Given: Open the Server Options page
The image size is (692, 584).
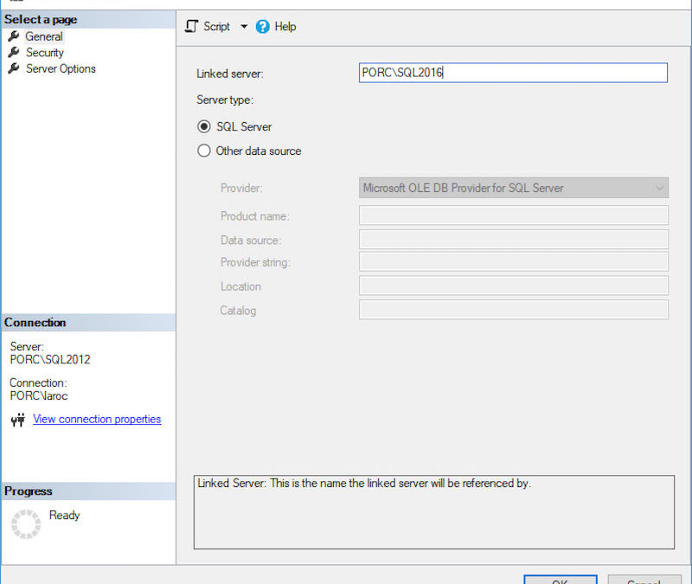Looking at the screenshot, I should tap(61, 68).
